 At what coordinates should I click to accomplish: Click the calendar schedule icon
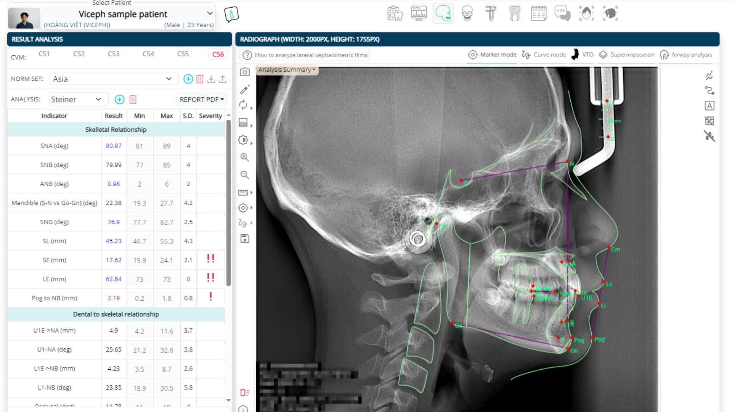(539, 14)
